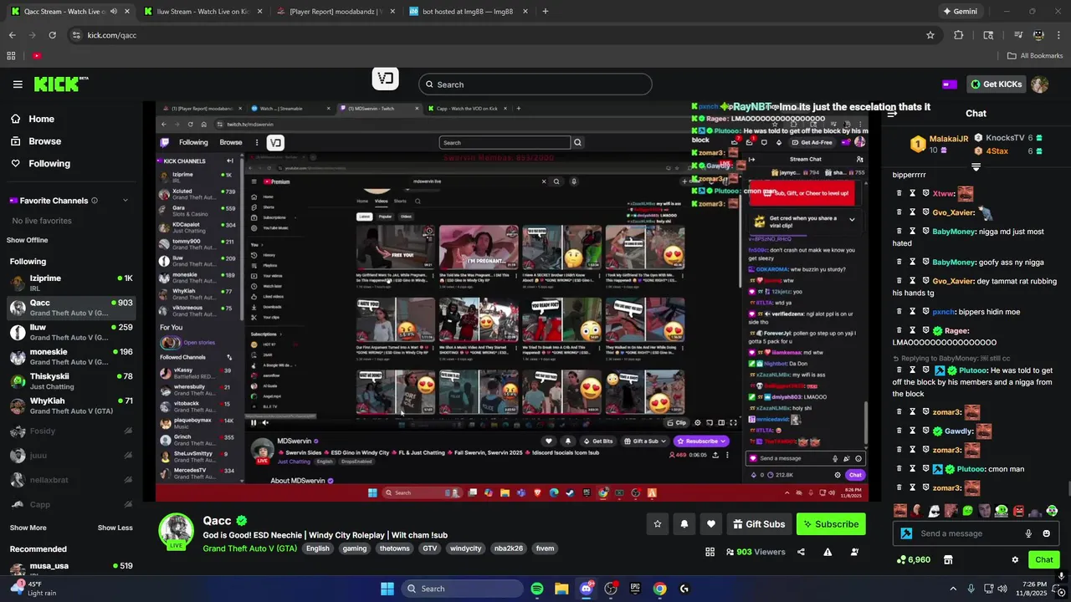This screenshot has height=602, width=1071.
Task: Expand the gift leaderboard handle
Action: pos(976,167)
